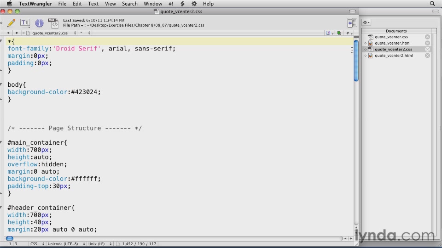Toggle the documents drawer arrow icon

point(352,23)
